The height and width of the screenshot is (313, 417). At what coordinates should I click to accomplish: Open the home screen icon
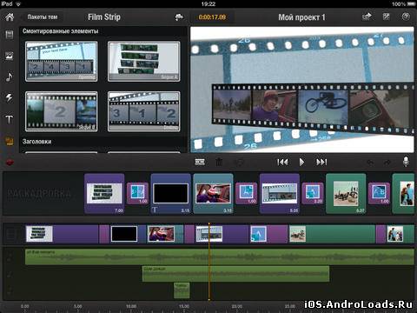point(10,17)
